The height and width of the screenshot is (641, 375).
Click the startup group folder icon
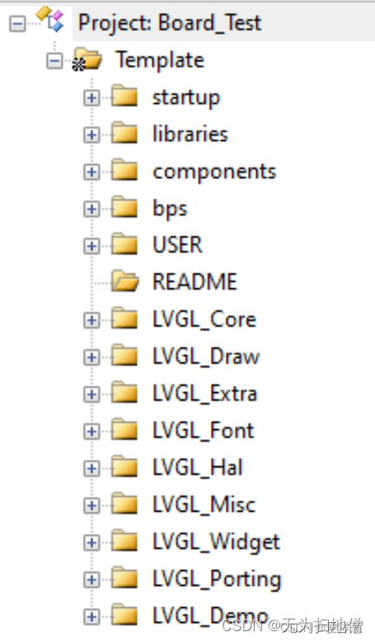pos(124,96)
